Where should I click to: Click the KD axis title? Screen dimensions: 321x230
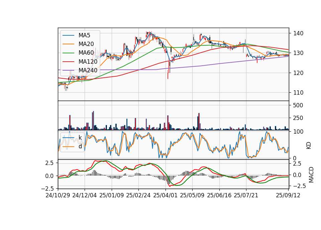pos(309,146)
